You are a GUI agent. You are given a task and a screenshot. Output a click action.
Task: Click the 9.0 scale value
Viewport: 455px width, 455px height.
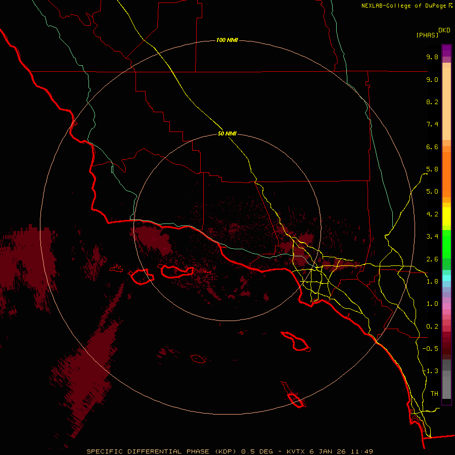(x=432, y=79)
